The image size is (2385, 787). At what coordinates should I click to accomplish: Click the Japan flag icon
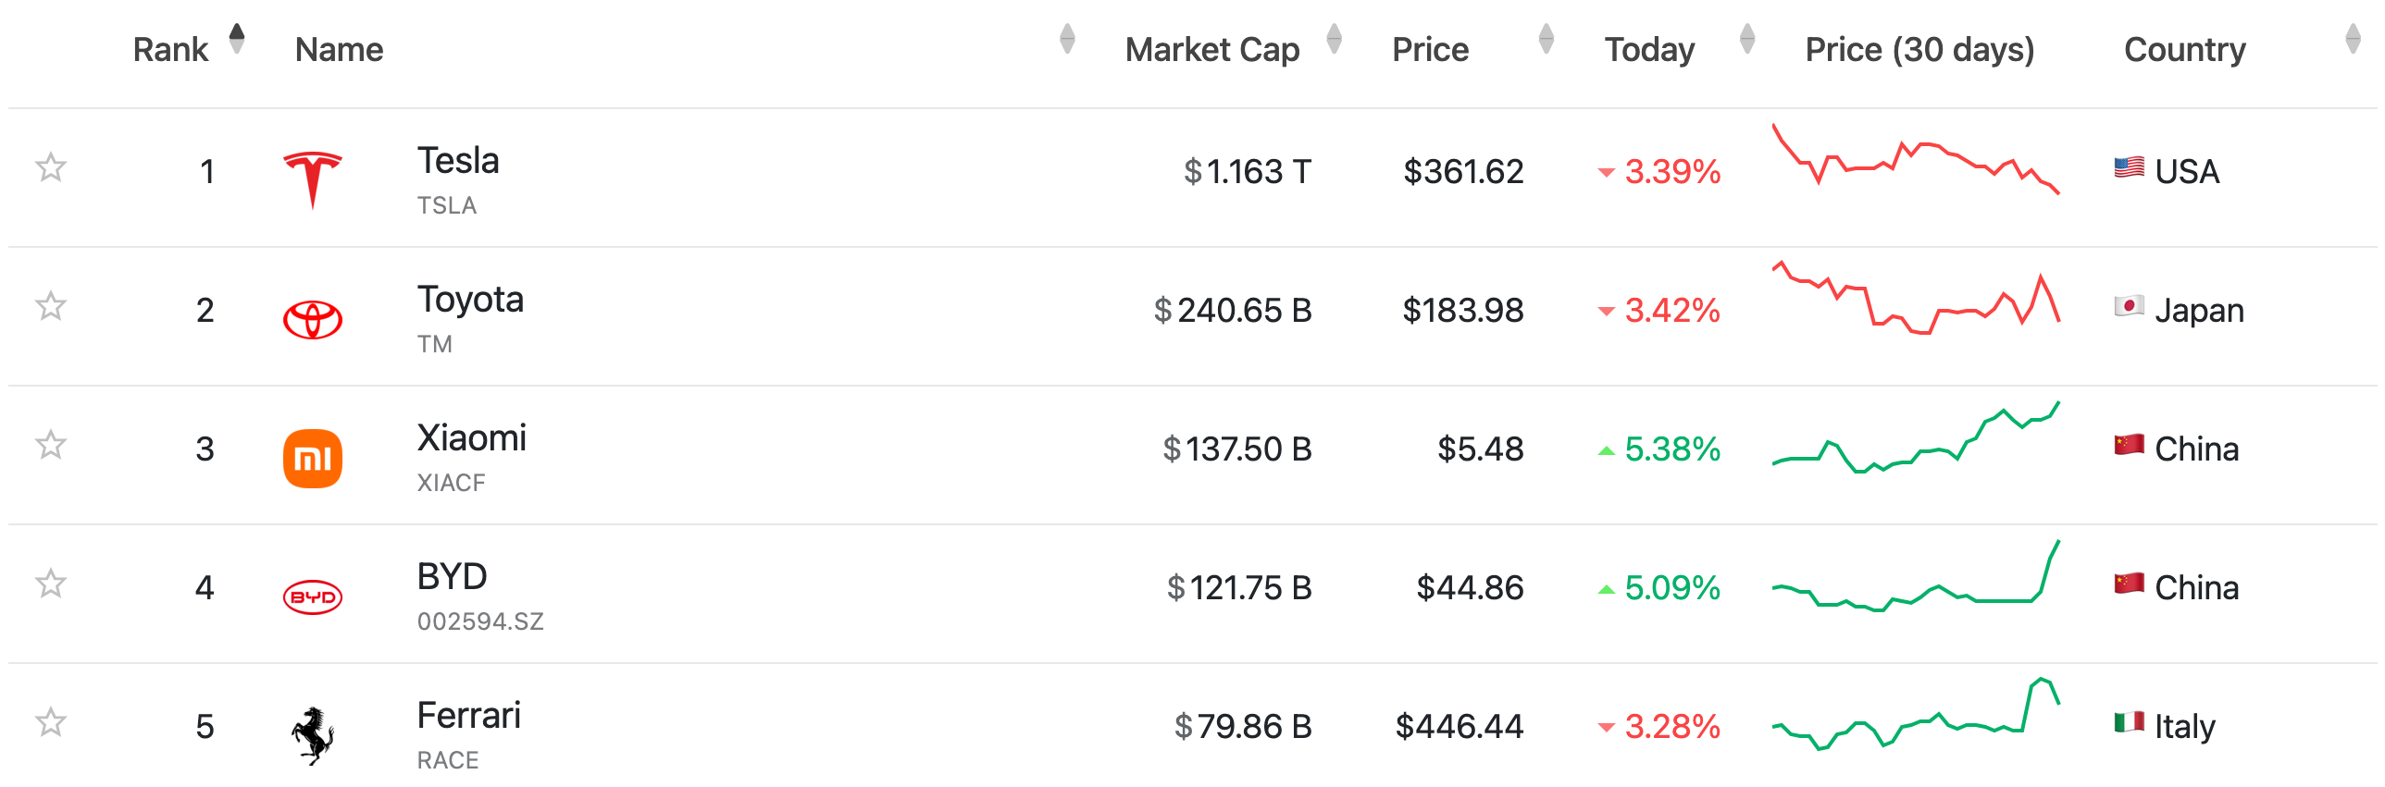2129,307
